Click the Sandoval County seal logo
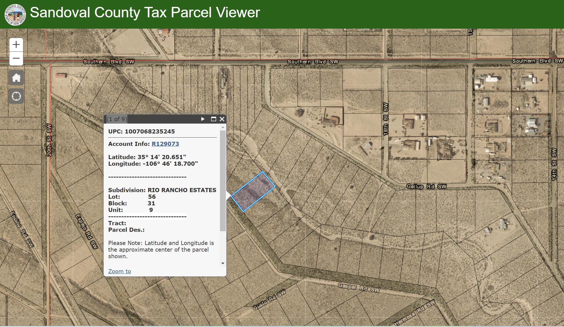Screen dimensions: 564x327 tap(15, 15)
